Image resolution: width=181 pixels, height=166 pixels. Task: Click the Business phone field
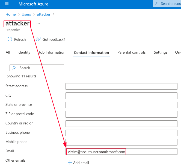coord(121,133)
